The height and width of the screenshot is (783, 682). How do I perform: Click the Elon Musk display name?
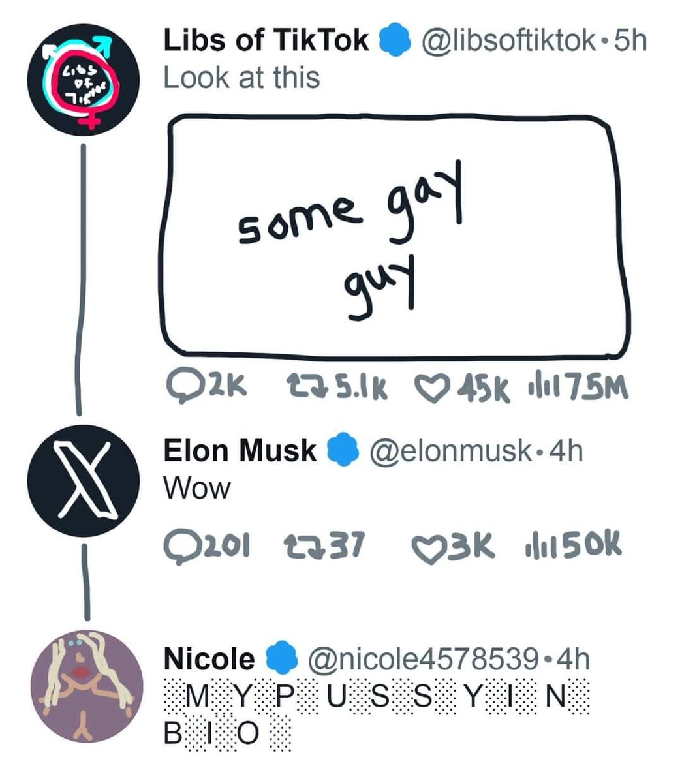click(240, 451)
